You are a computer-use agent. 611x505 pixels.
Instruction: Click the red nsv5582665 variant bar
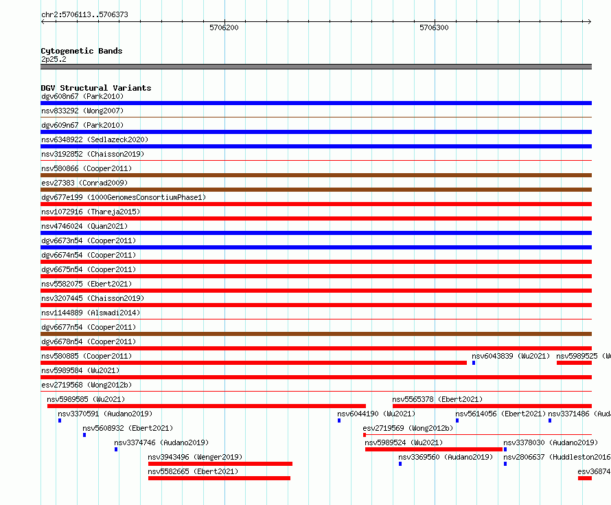point(220,478)
